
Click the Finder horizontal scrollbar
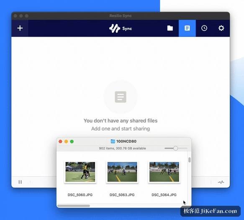74,206
